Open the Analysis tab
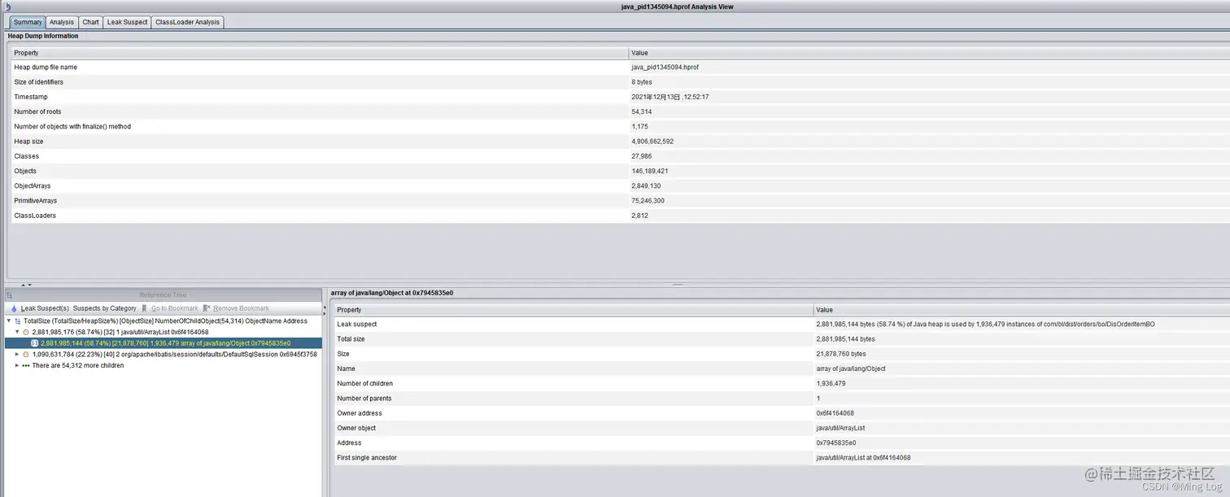 coord(61,22)
